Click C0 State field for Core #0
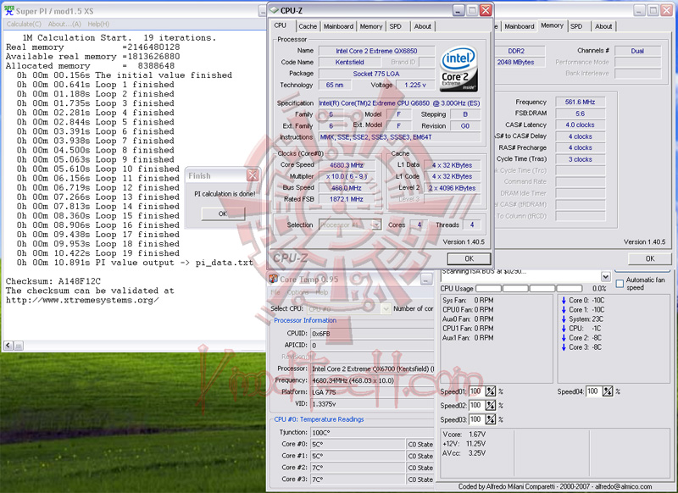This screenshot has width=678, height=493. tap(420, 444)
